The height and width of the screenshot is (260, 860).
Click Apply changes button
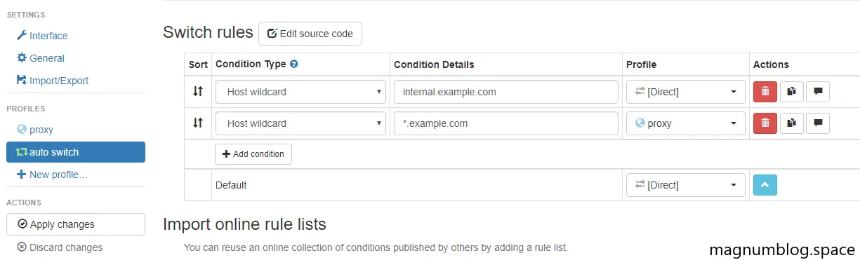[76, 224]
